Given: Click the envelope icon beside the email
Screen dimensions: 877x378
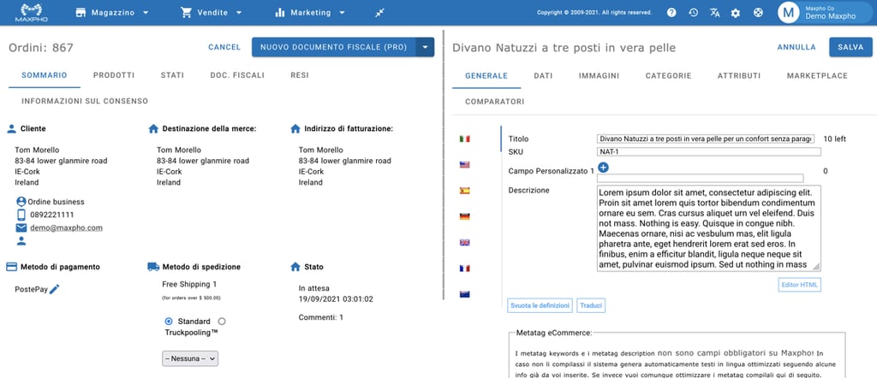Looking at the screenshot, I should point(21,227).
